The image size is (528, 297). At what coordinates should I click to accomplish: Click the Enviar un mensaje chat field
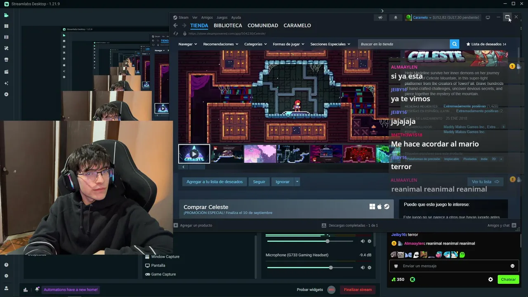(454, 266)
